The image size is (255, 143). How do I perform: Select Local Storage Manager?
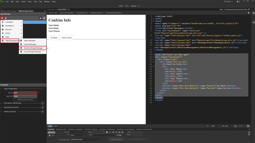(33, 52)
